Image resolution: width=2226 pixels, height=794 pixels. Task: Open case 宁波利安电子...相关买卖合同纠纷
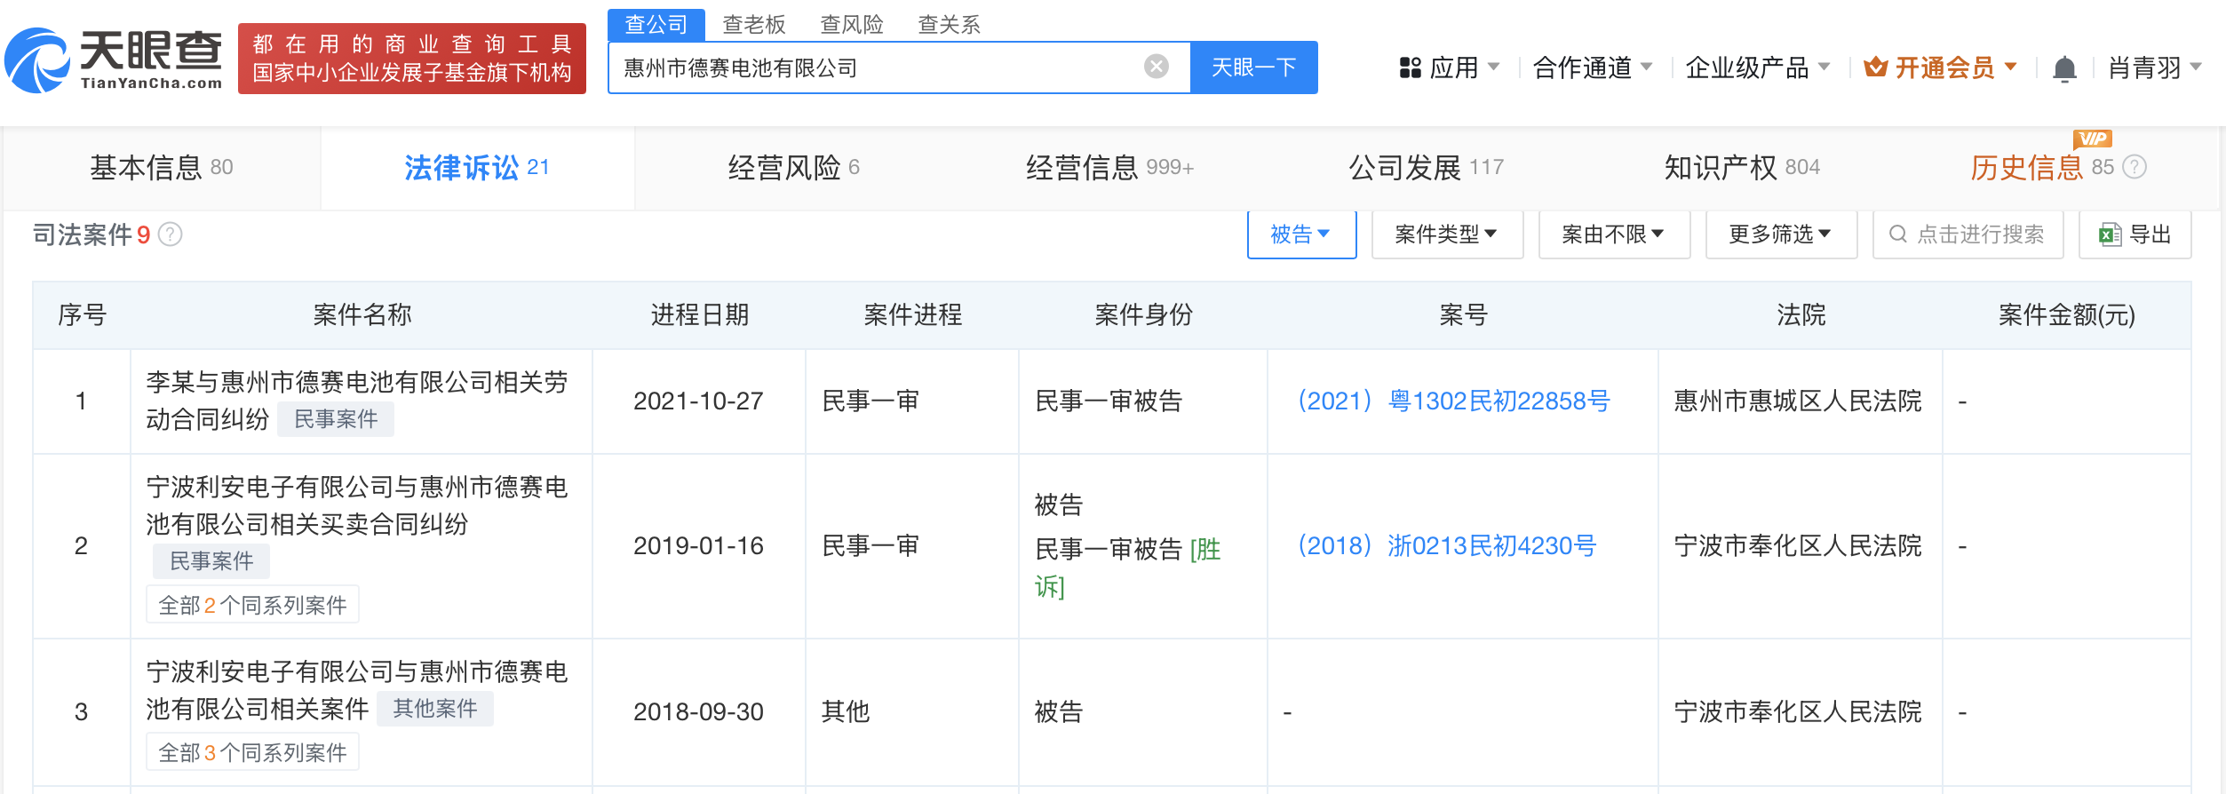(357, 505)
